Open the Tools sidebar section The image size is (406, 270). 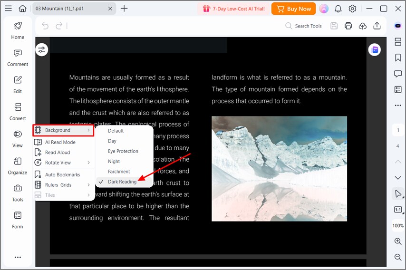click(18, 193)
